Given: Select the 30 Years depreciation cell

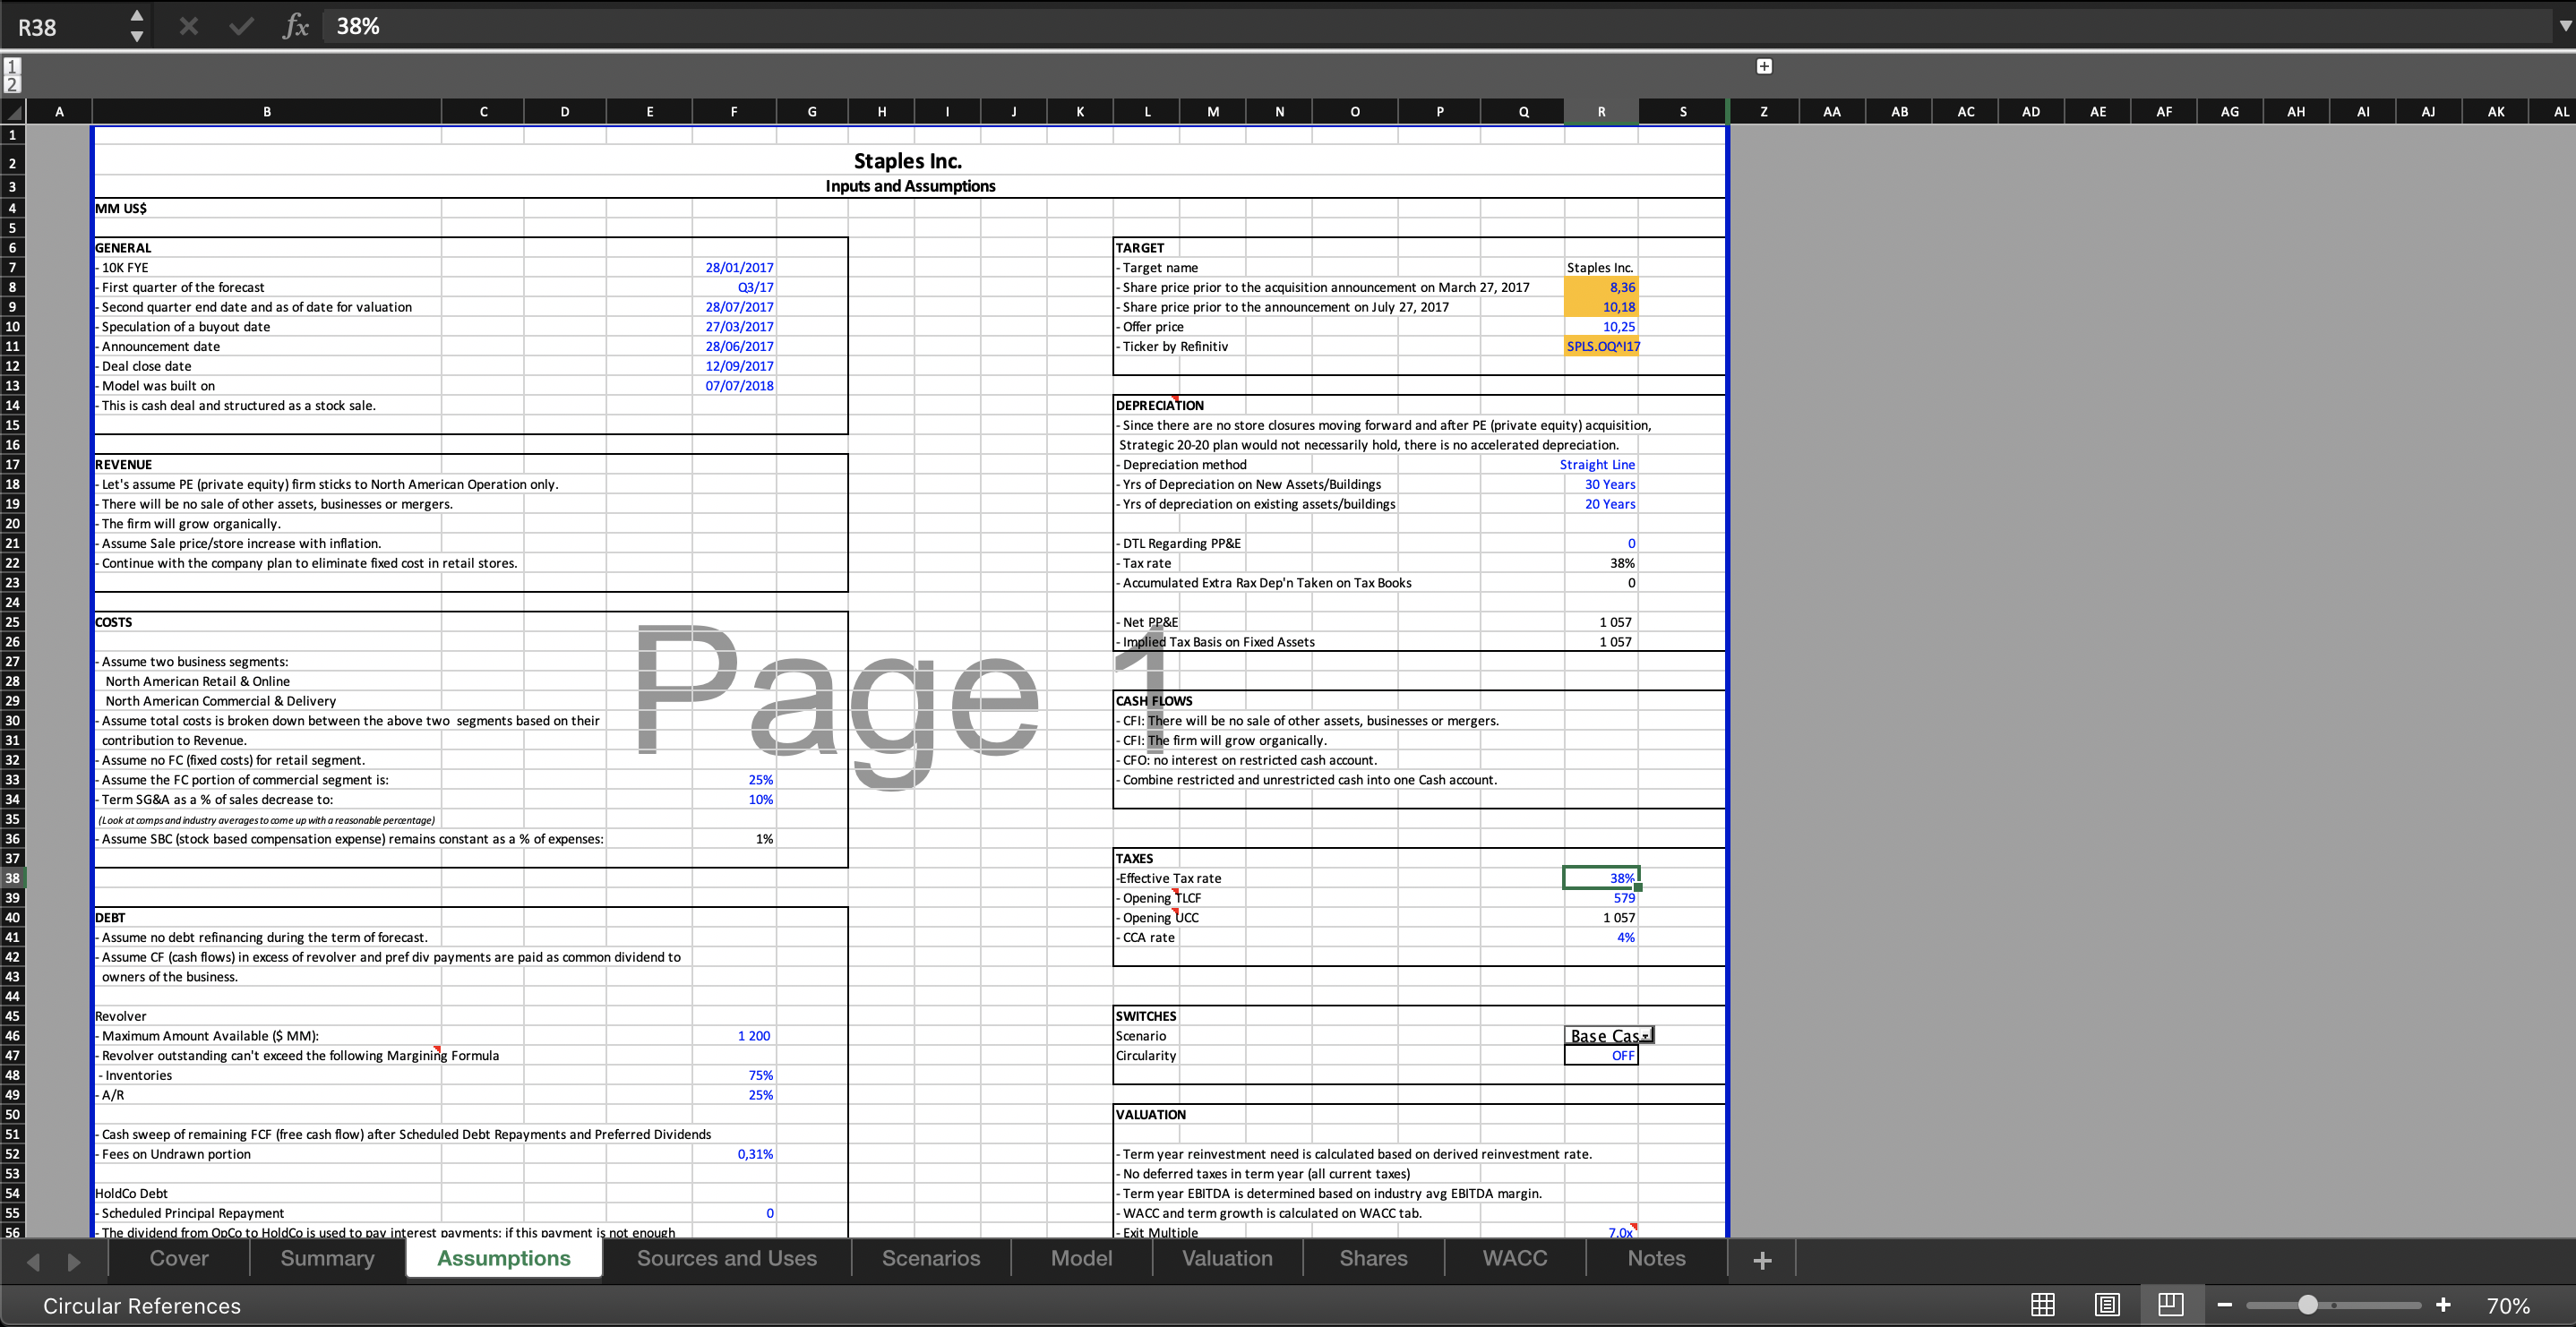Looking at the screenshot, I should (x=1601, y=484).
